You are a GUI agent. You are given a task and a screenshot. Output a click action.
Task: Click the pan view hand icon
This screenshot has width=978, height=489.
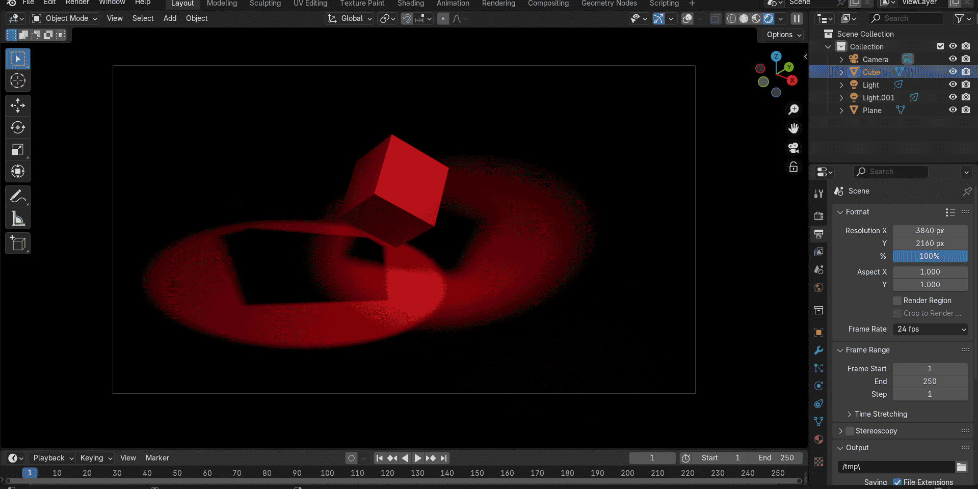pyautogui.click(x=794, y=128)
